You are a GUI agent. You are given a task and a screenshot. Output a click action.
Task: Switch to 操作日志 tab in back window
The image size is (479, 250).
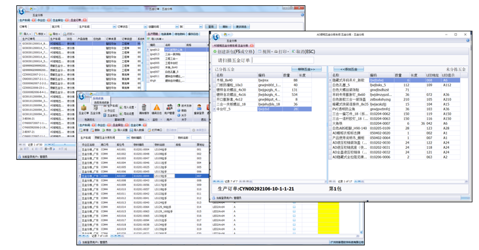click(x=193, y=34)
